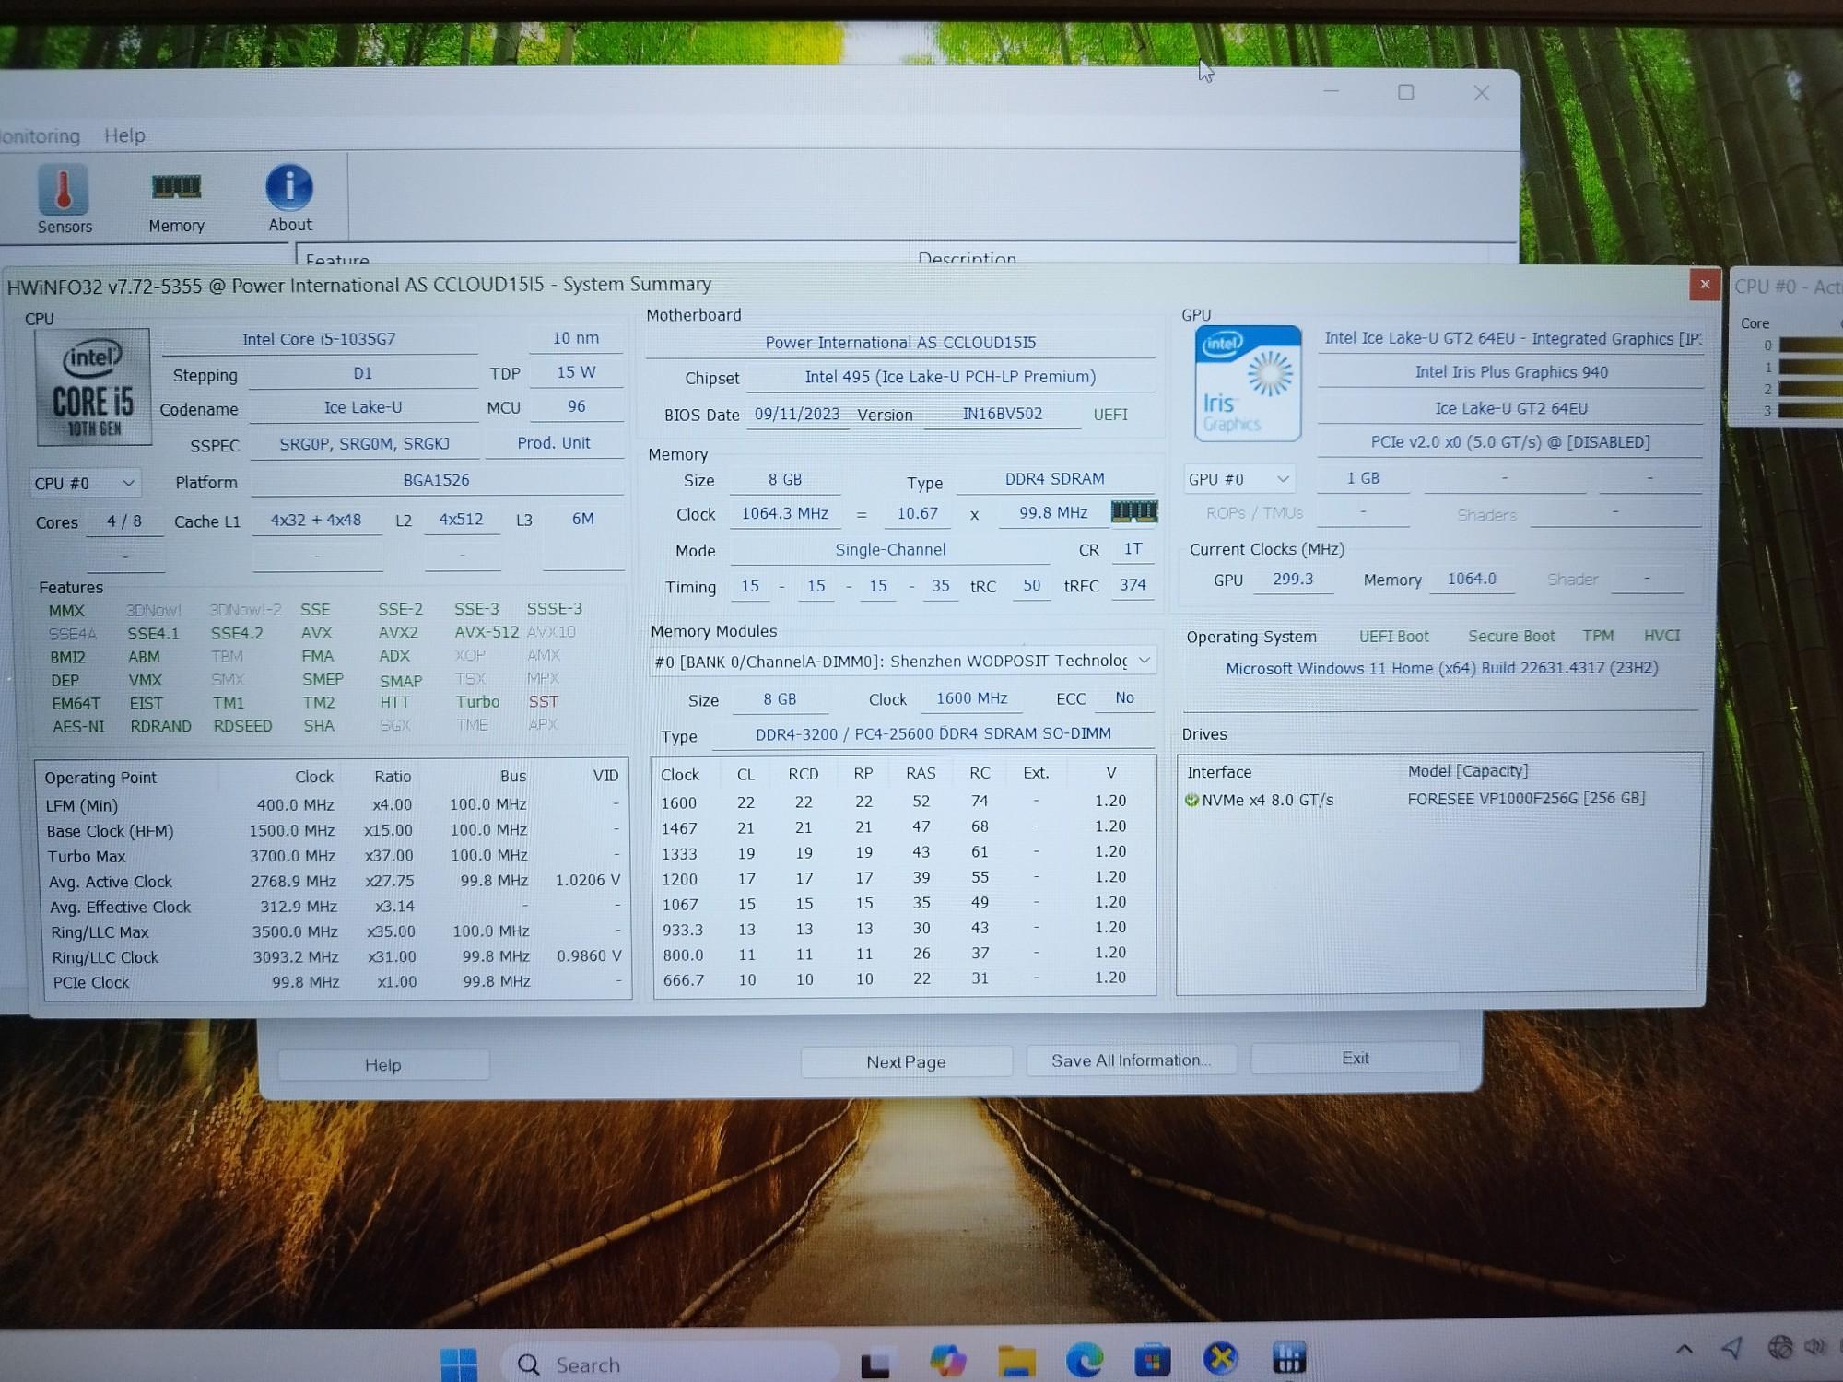Viewport: 1843px width, 1382px height.
Task: Close the System Summary window
Action: (1704, 285)
